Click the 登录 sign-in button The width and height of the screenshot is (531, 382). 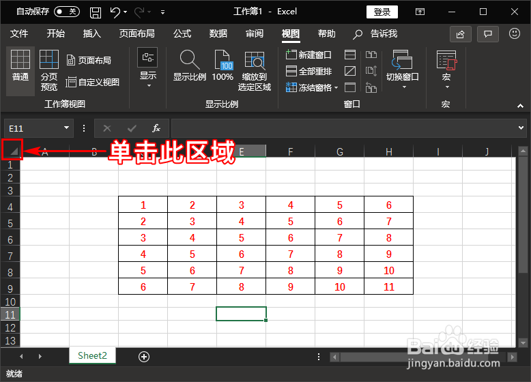[x=382, y=12]
